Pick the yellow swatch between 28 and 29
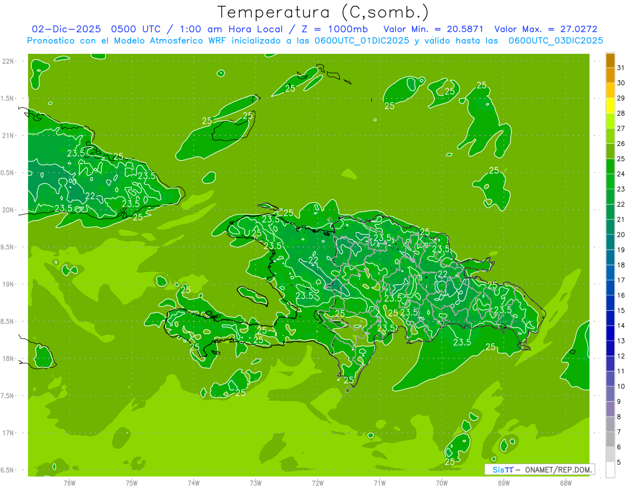 pyautogui.click(x=610, y=106)
